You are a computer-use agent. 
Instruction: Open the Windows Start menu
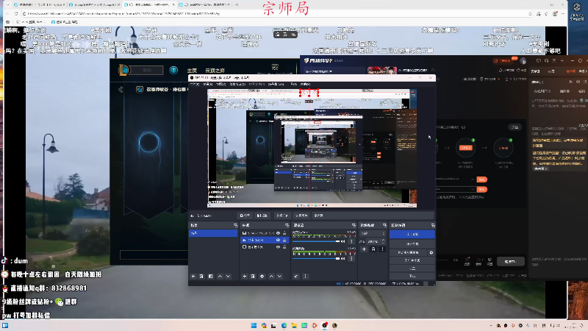[254, 325]
